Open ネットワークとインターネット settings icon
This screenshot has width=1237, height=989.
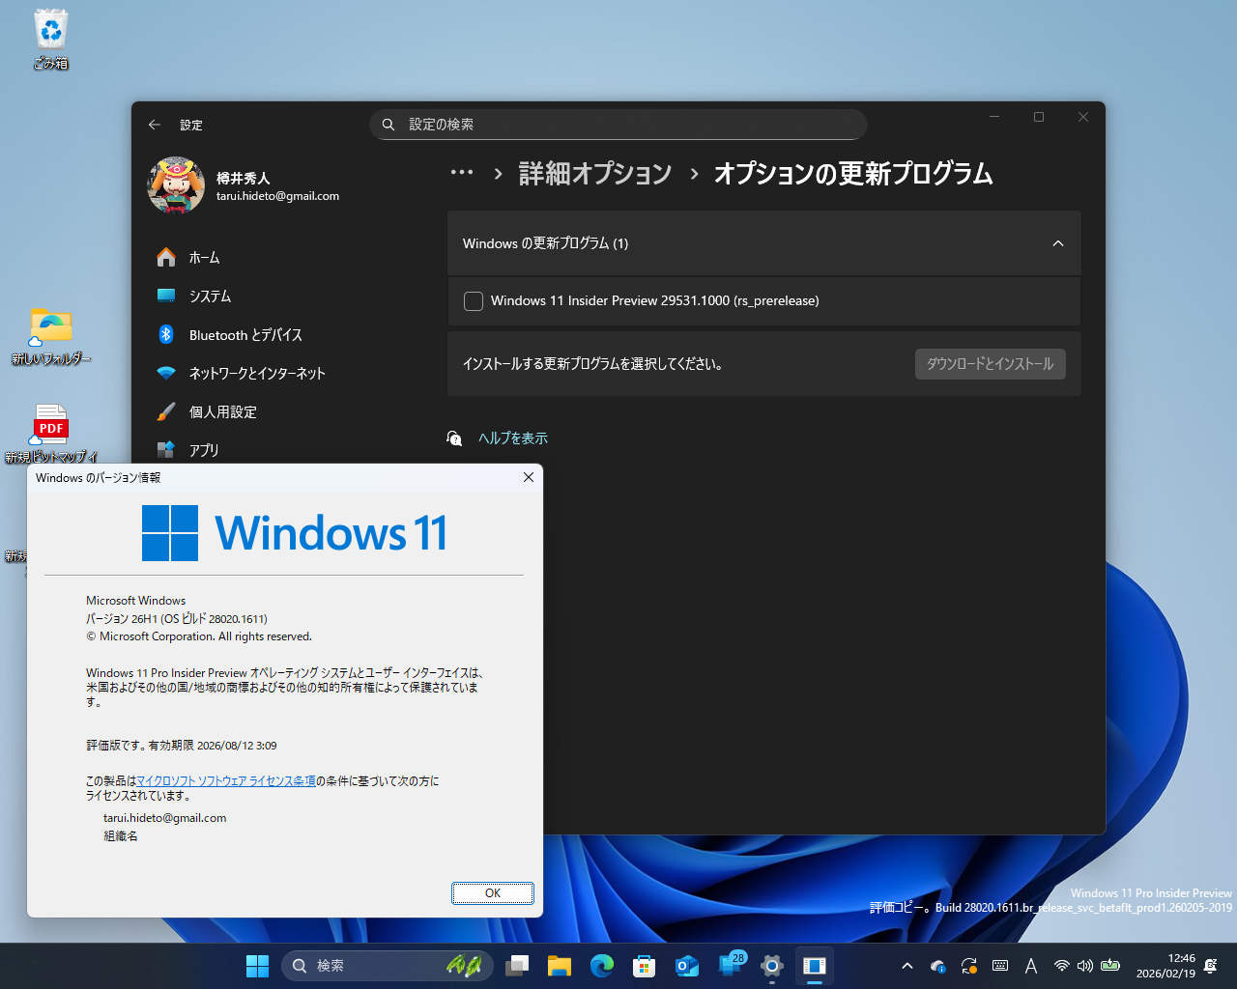pos(166,373)
